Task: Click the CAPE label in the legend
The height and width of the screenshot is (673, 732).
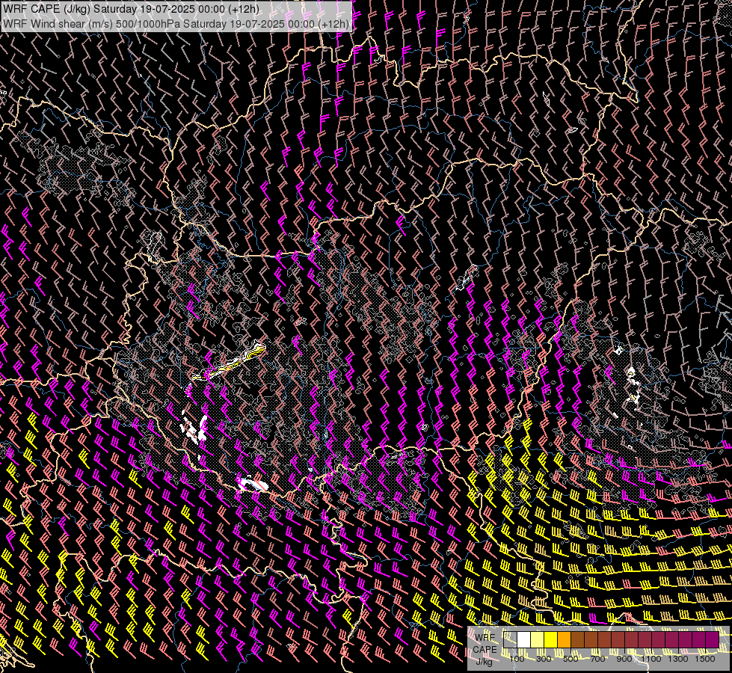Action: click(x=485, y=650)
